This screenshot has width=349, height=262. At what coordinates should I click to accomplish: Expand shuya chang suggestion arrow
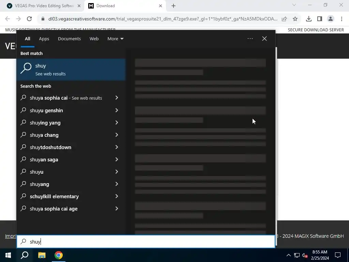click(117, 135)
